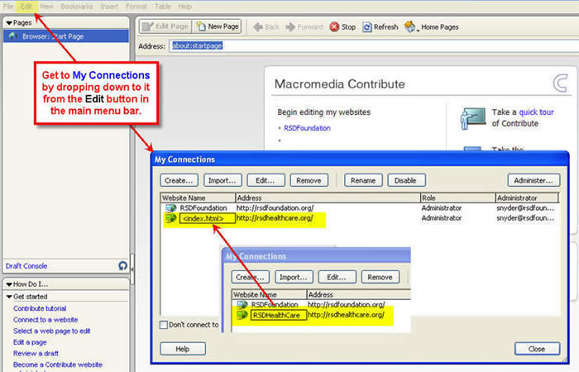The height and width of the screenshot is (372, 579).
Task: Click the Close button in My Connections
Action: tap(537, 349)
